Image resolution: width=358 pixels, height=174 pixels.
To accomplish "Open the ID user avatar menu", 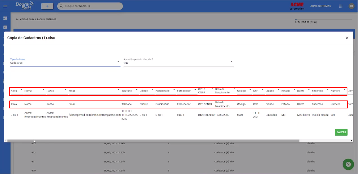I will tap(351, 6).
